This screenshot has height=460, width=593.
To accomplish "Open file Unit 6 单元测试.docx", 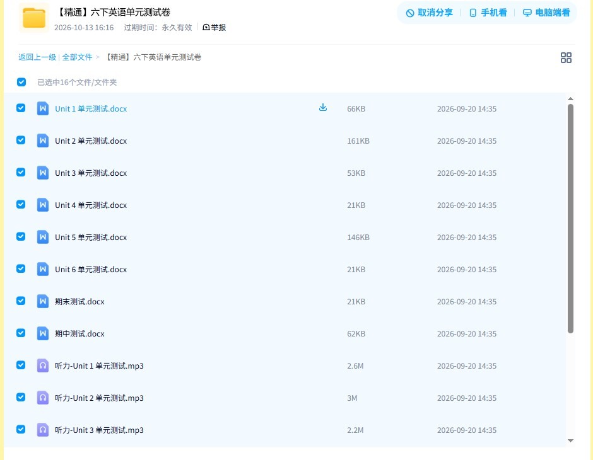I will pyautogui.click(x=91, y=269).
